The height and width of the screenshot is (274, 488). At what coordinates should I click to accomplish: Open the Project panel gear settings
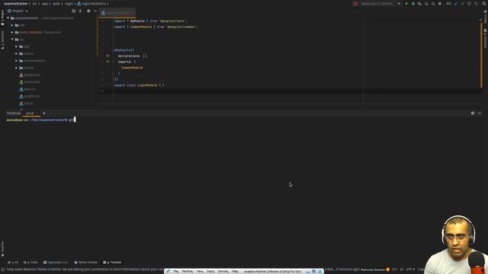(x=88, y=11)
